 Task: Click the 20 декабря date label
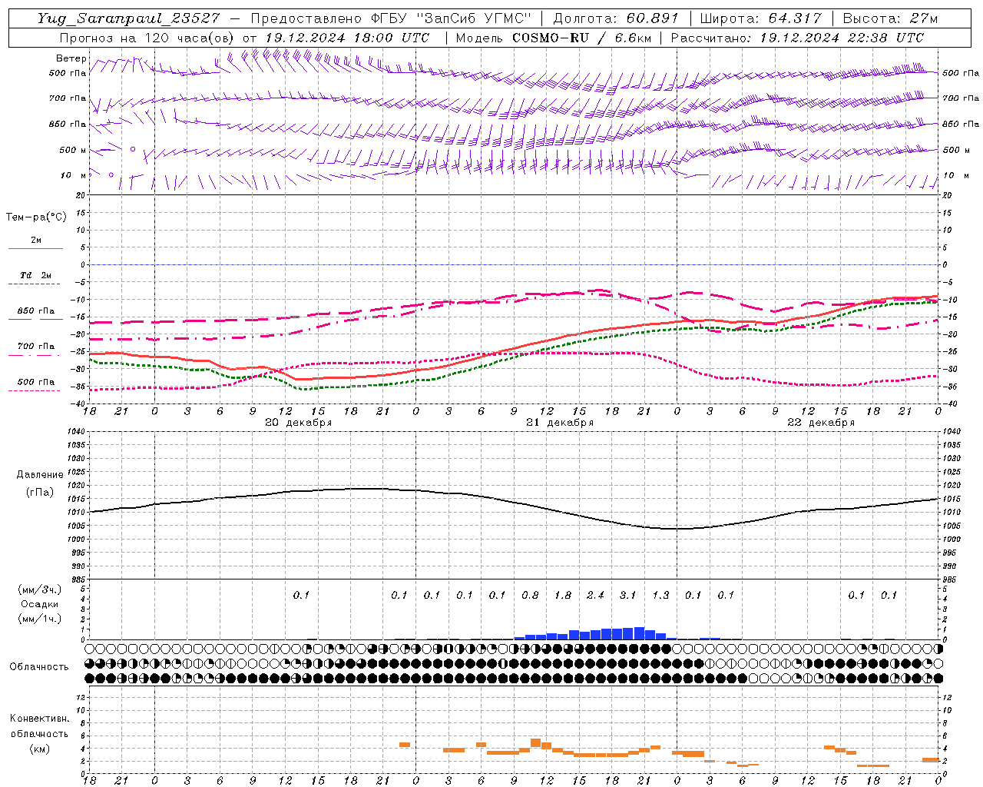tap(299, 423)
